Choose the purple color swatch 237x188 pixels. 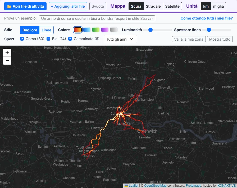(105, 30)
